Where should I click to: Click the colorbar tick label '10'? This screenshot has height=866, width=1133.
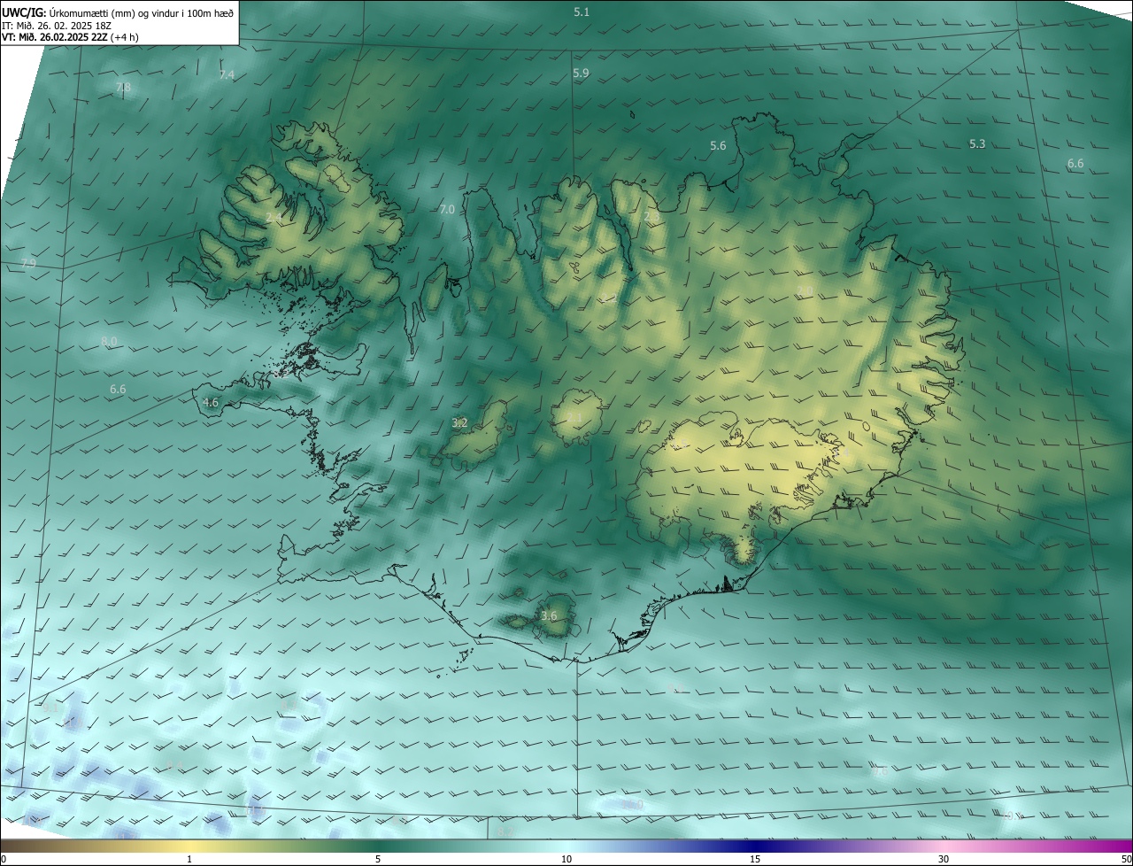(x=566, y=859)
